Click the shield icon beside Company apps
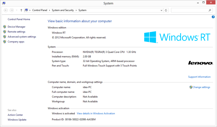Viewport: 217px width, 127px height. click(5, 42)
